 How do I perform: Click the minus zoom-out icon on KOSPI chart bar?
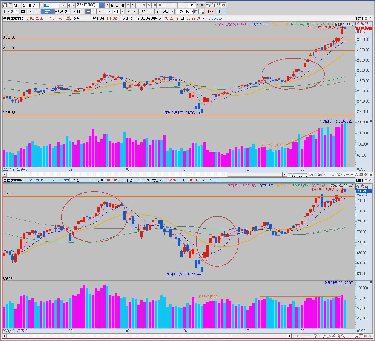click(347, 175)
